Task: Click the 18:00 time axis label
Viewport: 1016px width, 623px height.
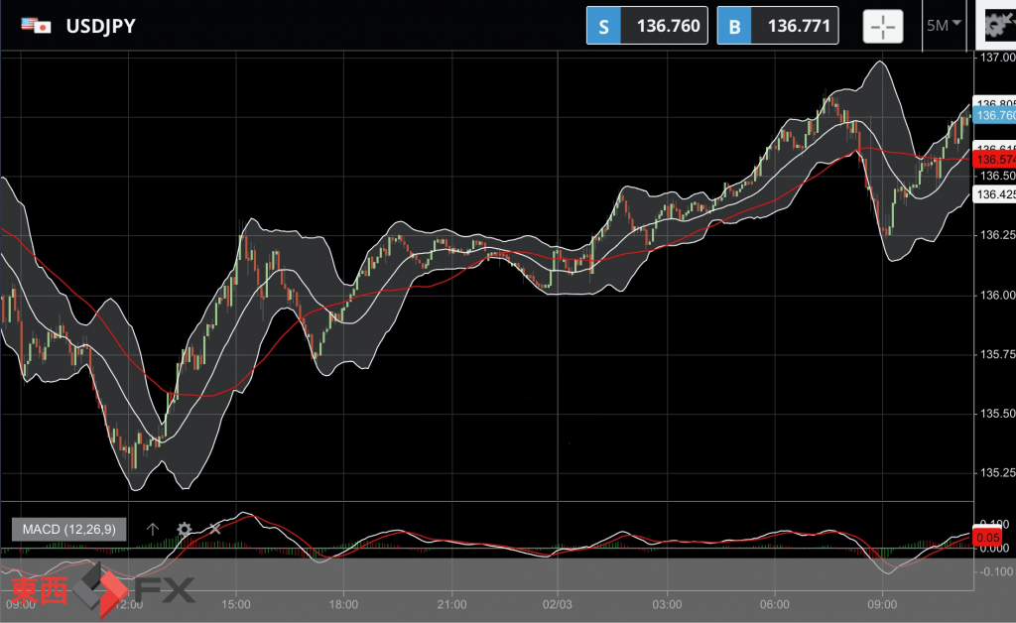Action: point(343,604)
